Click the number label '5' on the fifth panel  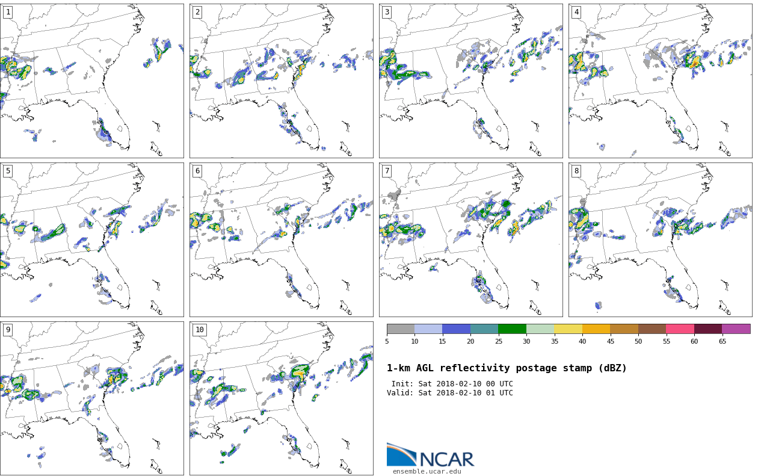tap(8, 171)
